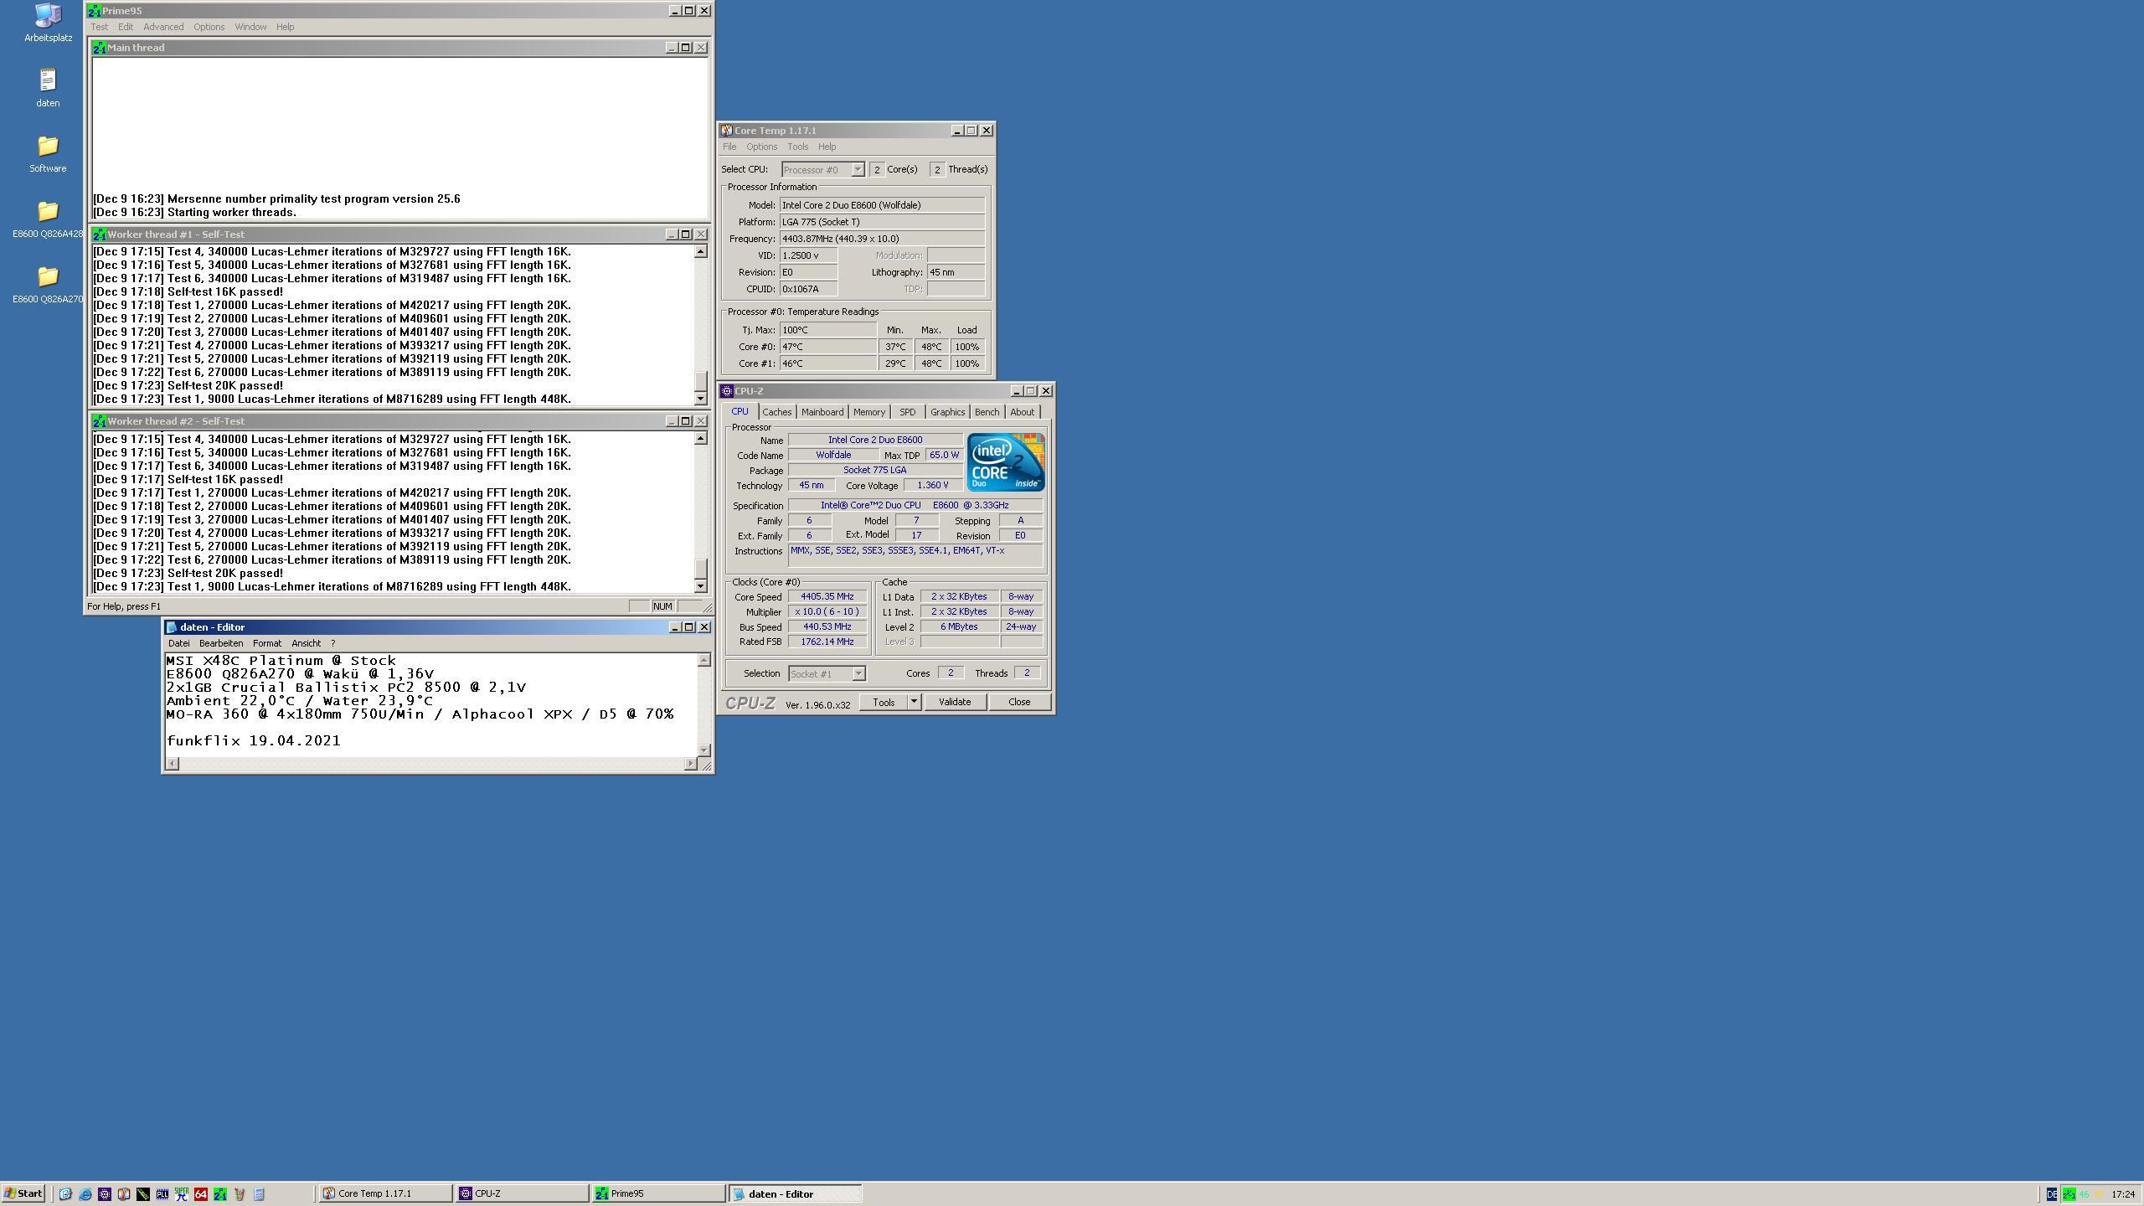
Task: Select the E8600 Q826A270 desktop folder
Action: coord(48,285)
